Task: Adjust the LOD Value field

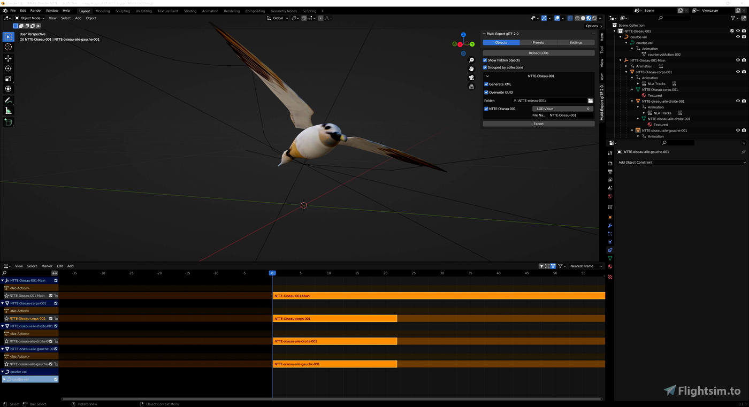Action: (x=562, y=109)
